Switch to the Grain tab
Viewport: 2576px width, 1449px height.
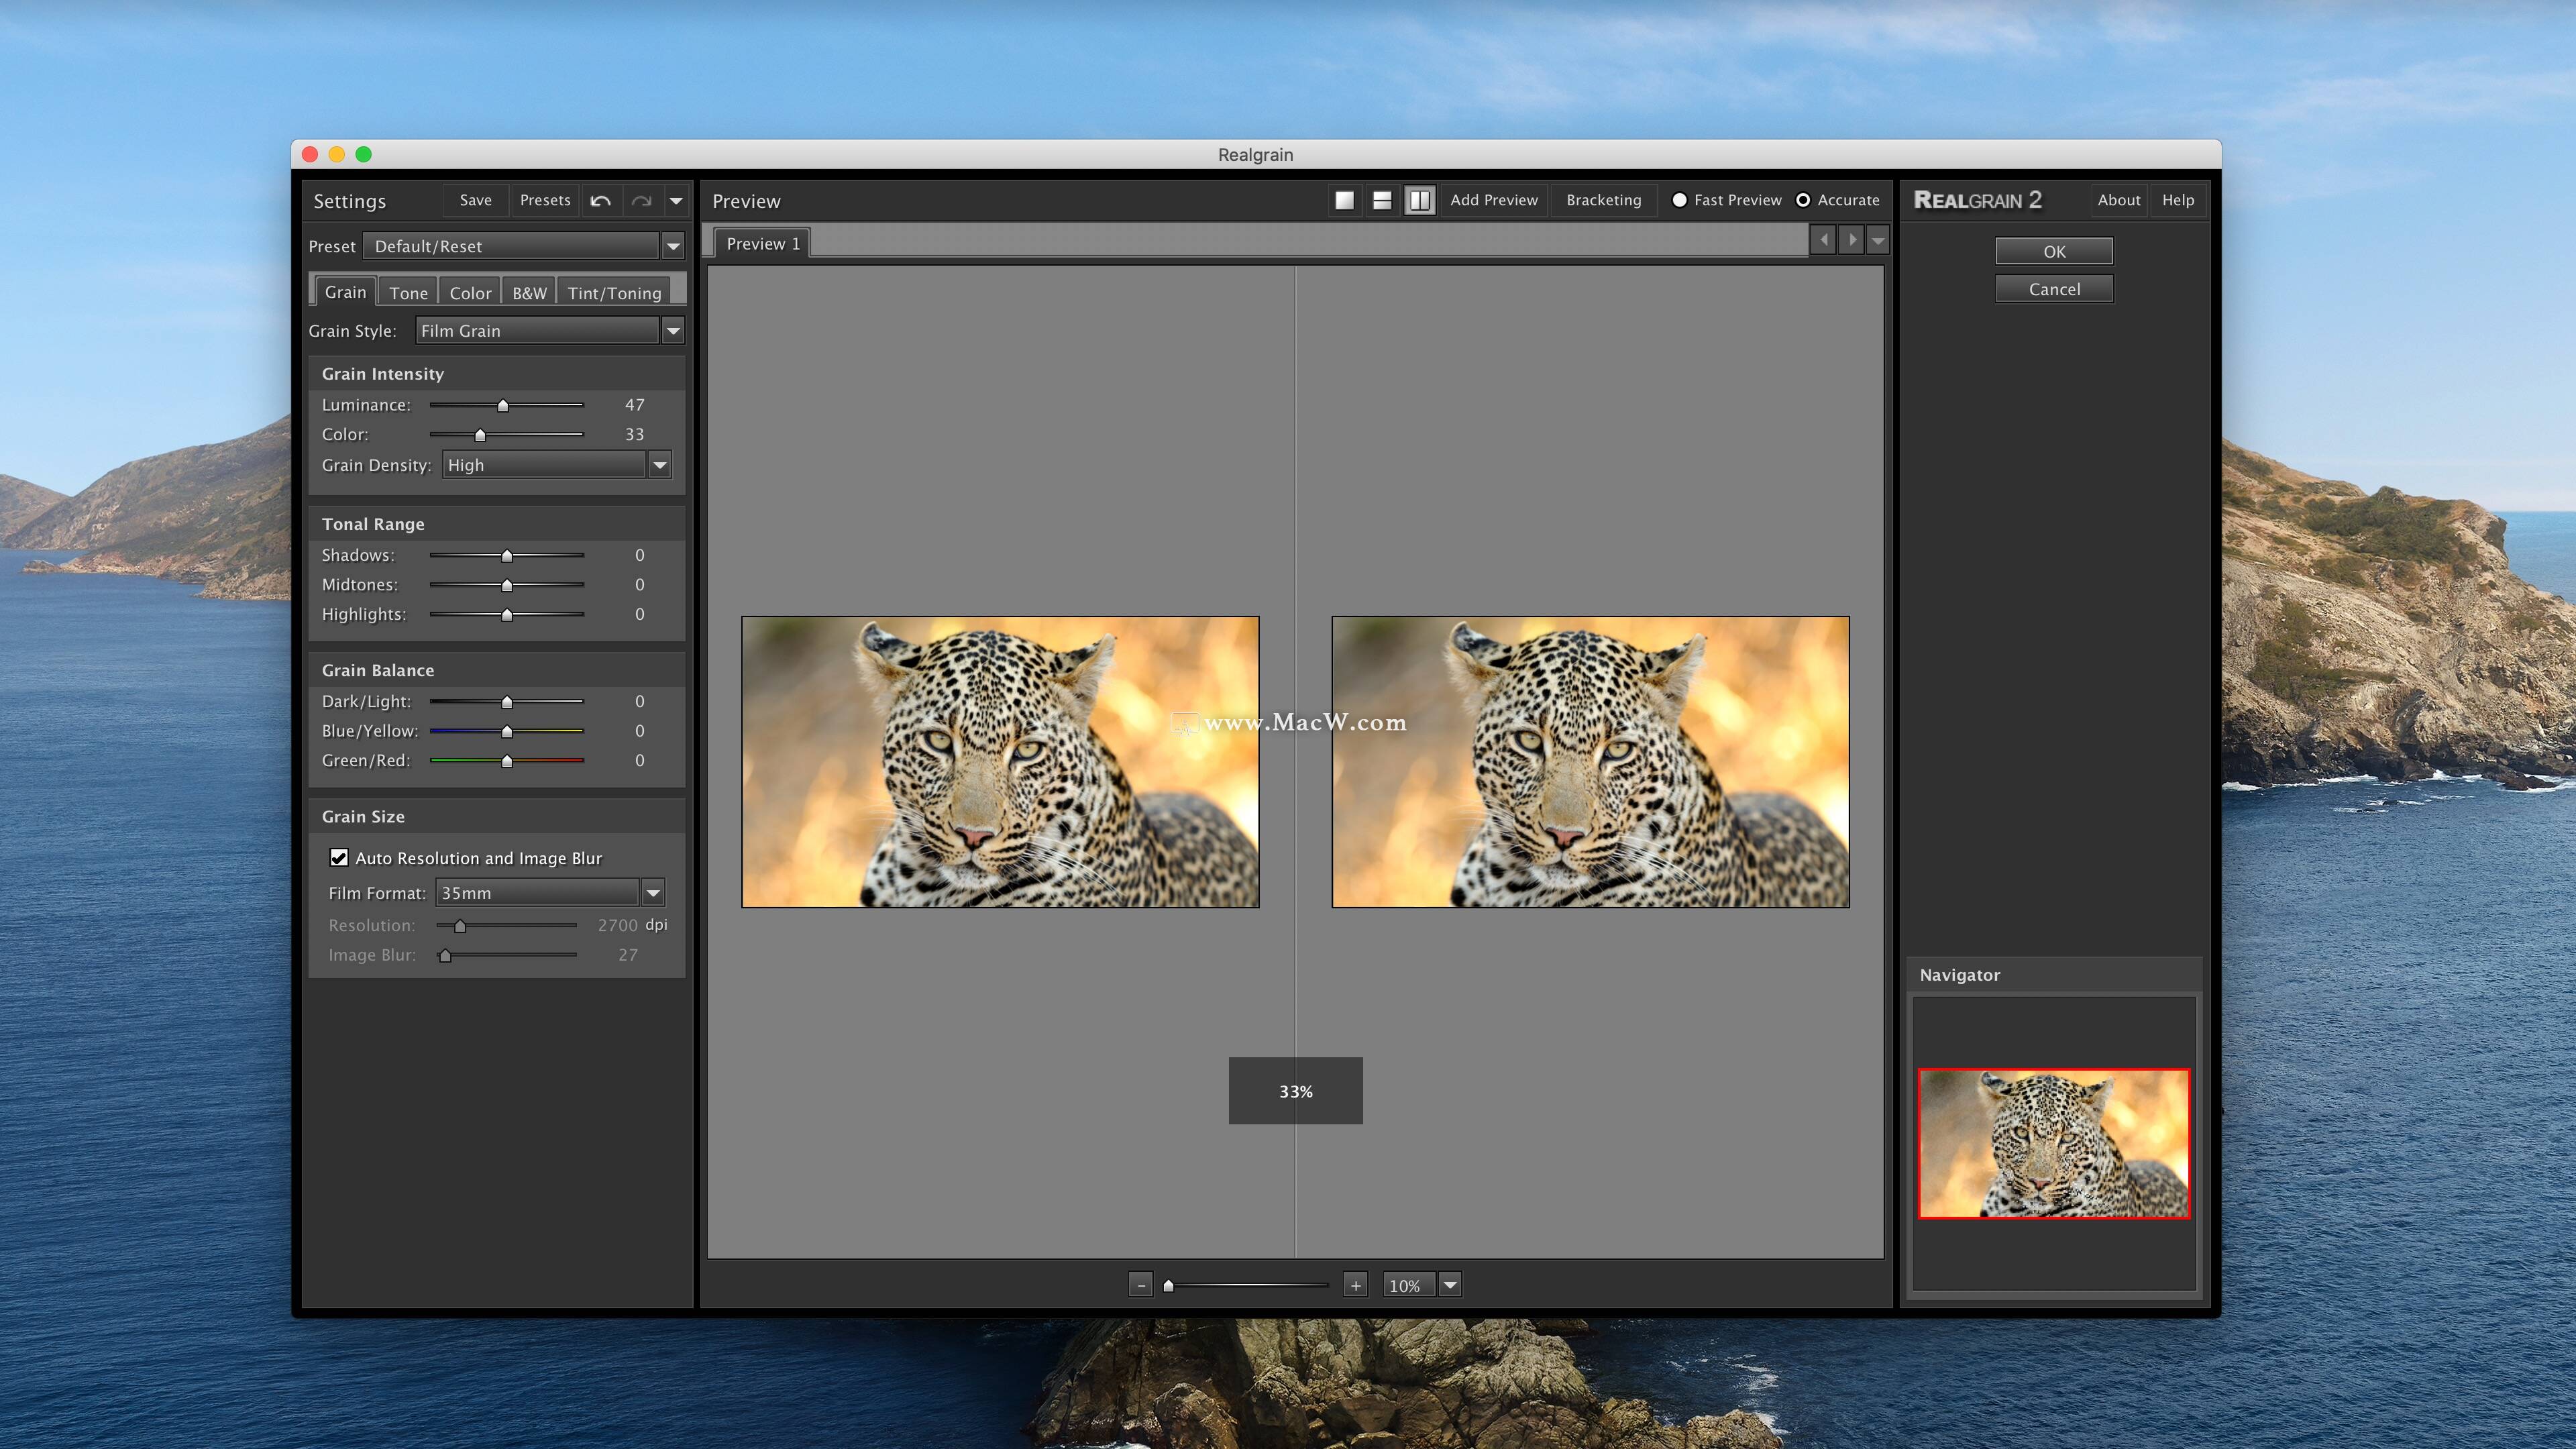click(346, 292)
